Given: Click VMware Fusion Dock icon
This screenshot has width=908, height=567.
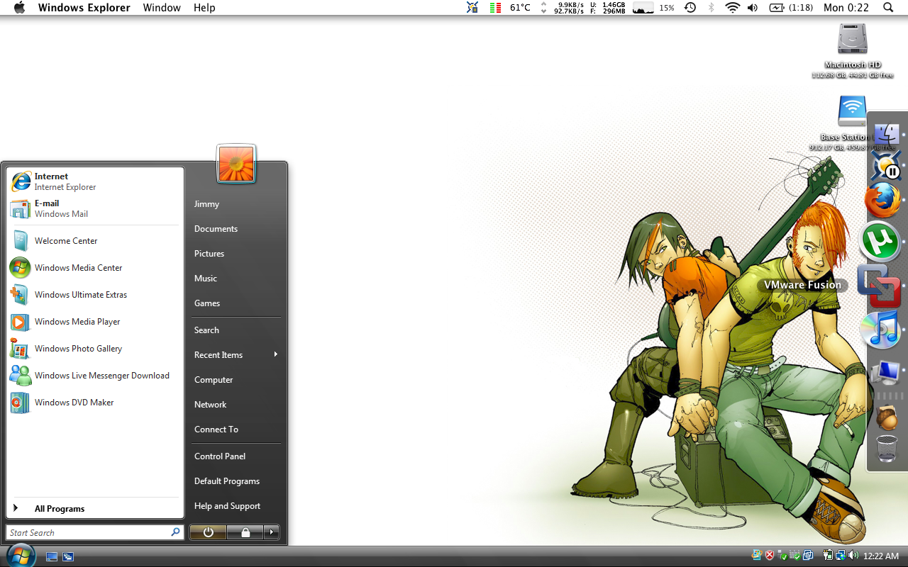Looking at the screenshot, I should click(x=880, y=286).
